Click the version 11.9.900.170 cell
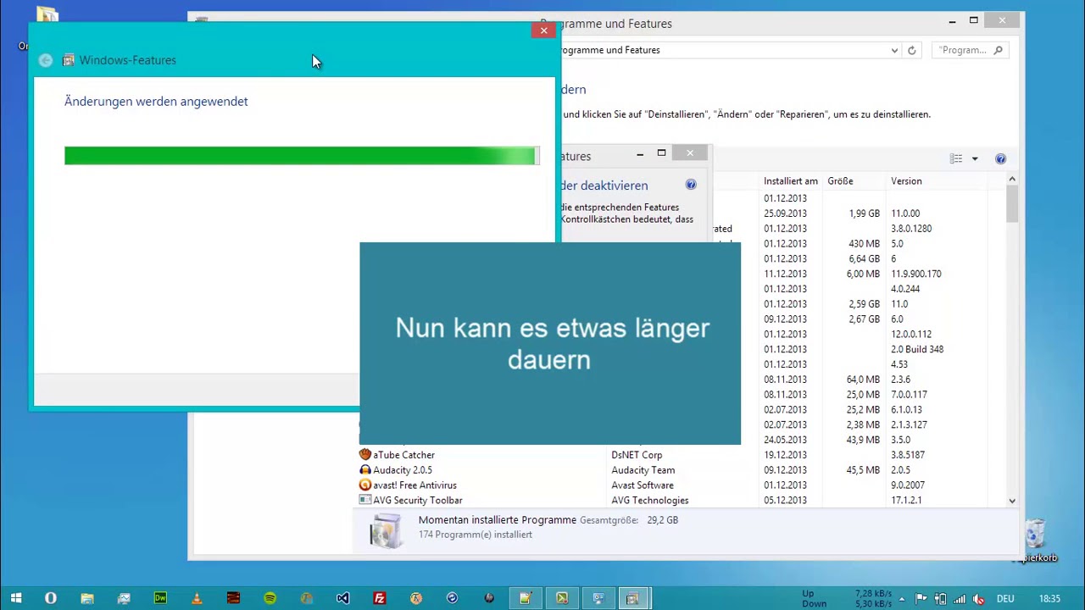 (x=916, y=274)
